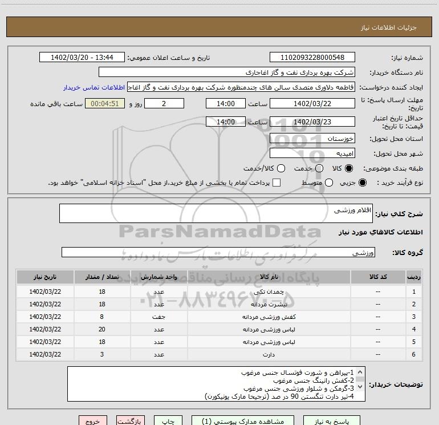
Task: Click quantity 8 in row 3
Action: 101,317
